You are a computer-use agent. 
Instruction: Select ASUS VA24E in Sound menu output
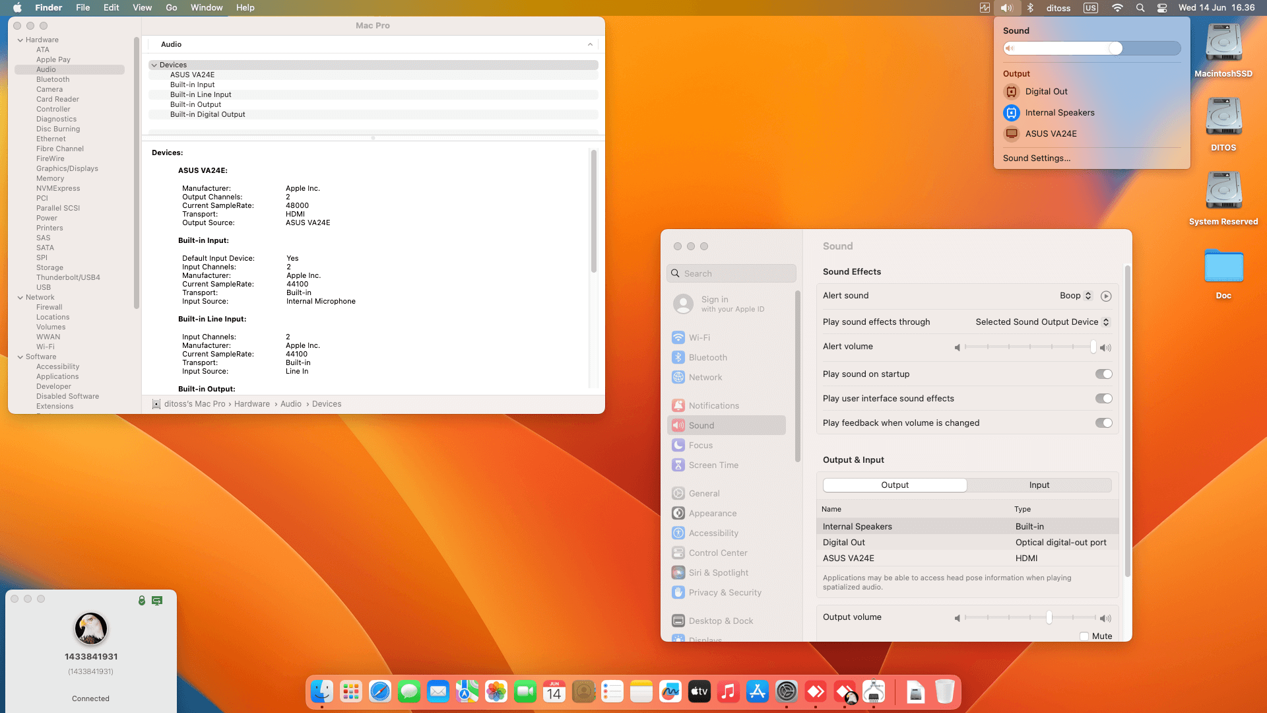click(1092, 134)
